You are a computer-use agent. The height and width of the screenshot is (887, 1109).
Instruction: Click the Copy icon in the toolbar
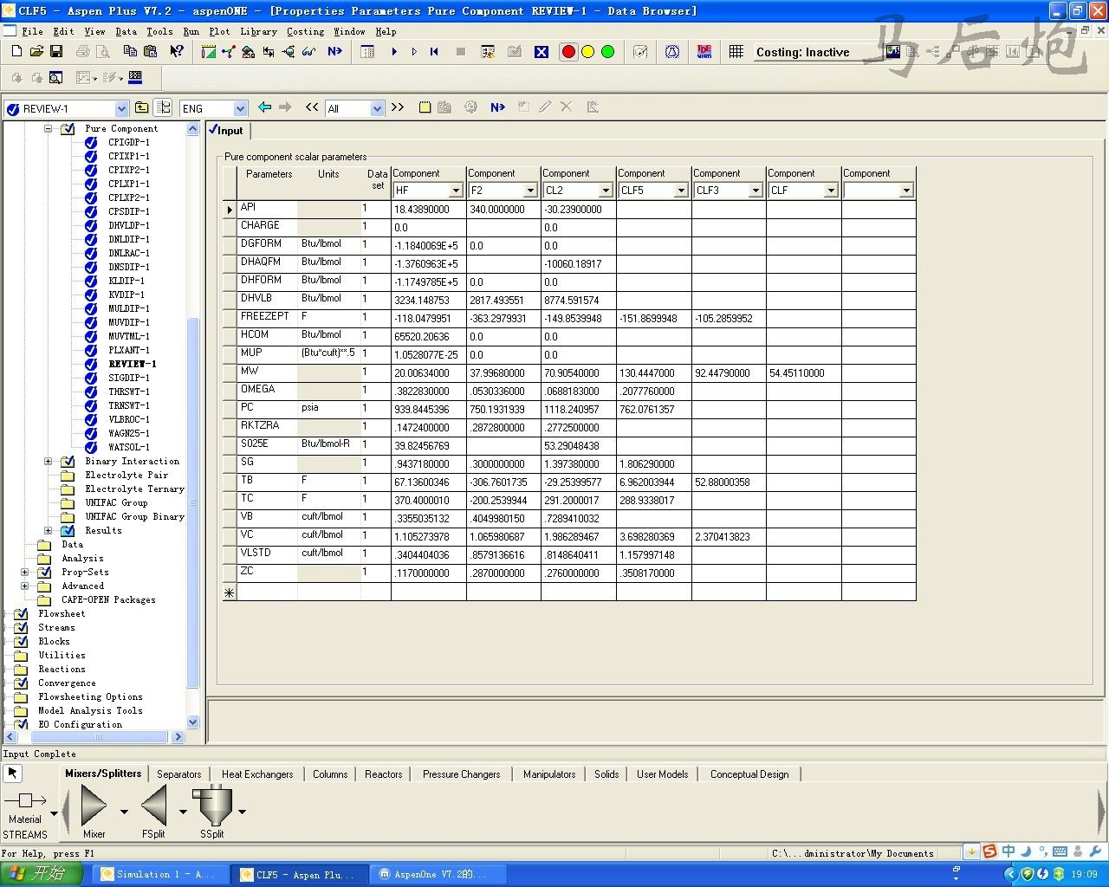click(x=130, y=52)
